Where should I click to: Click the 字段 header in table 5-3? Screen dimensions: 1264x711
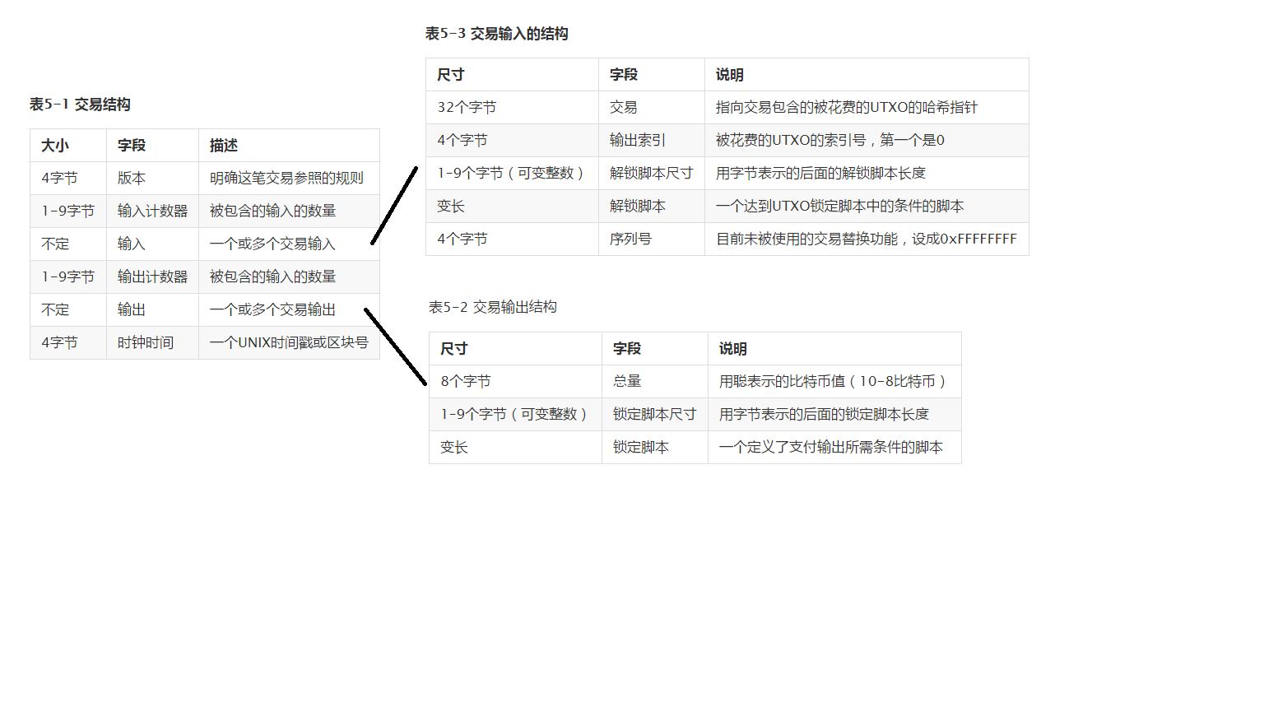pos(652,75)
